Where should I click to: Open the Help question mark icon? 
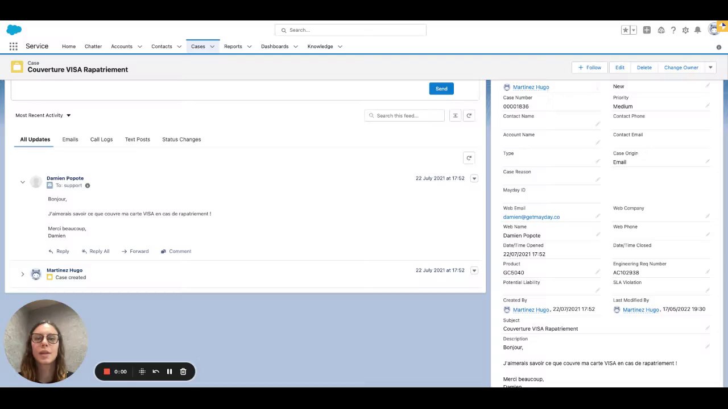tap(673, 30)
